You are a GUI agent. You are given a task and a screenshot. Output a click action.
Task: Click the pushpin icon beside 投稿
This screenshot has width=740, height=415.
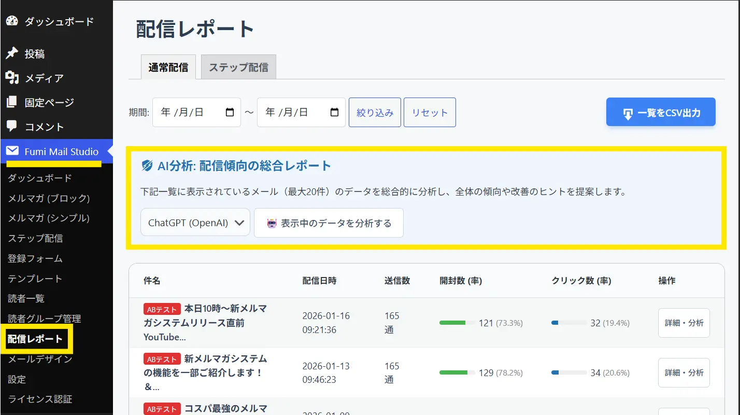point(12,53)
